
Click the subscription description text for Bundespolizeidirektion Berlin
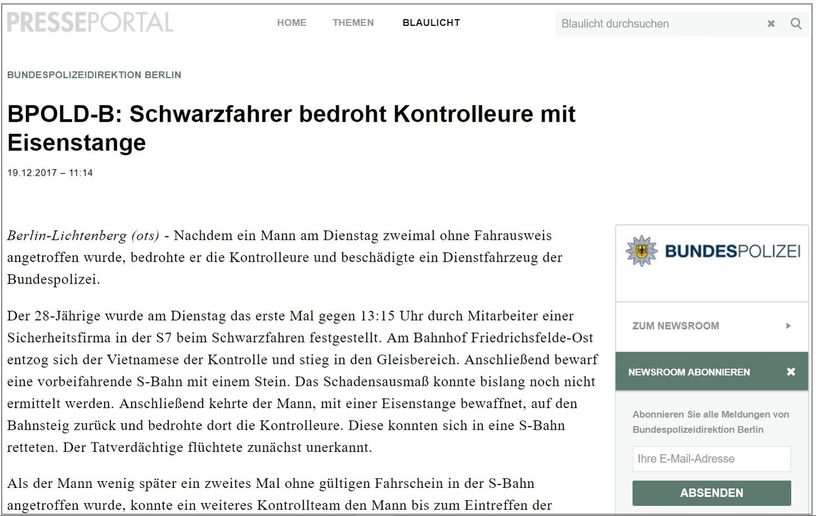(x=710, y=422)
